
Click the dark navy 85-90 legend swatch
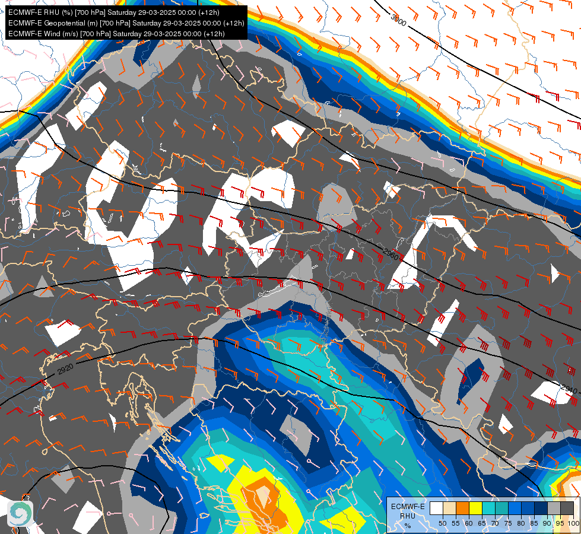point(540,508)
